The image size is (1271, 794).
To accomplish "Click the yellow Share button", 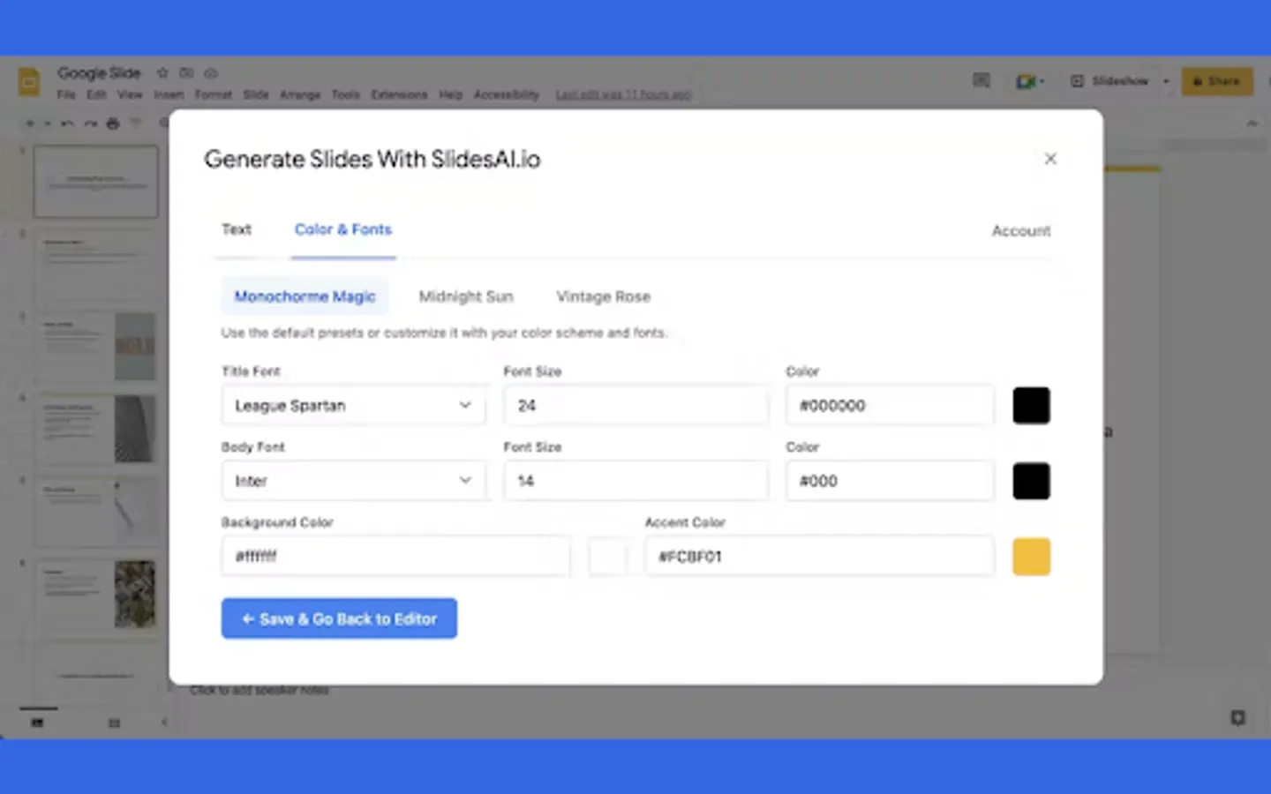I will point(1217,81).
